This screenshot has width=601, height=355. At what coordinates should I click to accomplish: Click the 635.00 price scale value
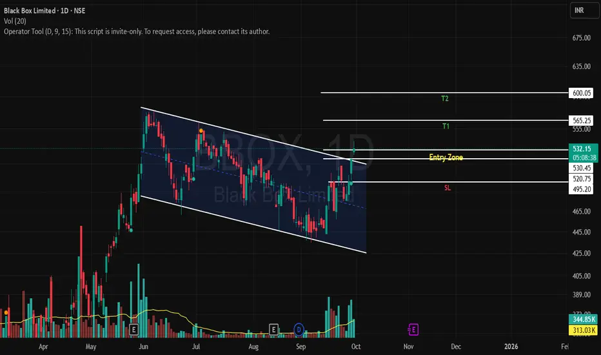[581, 66]
